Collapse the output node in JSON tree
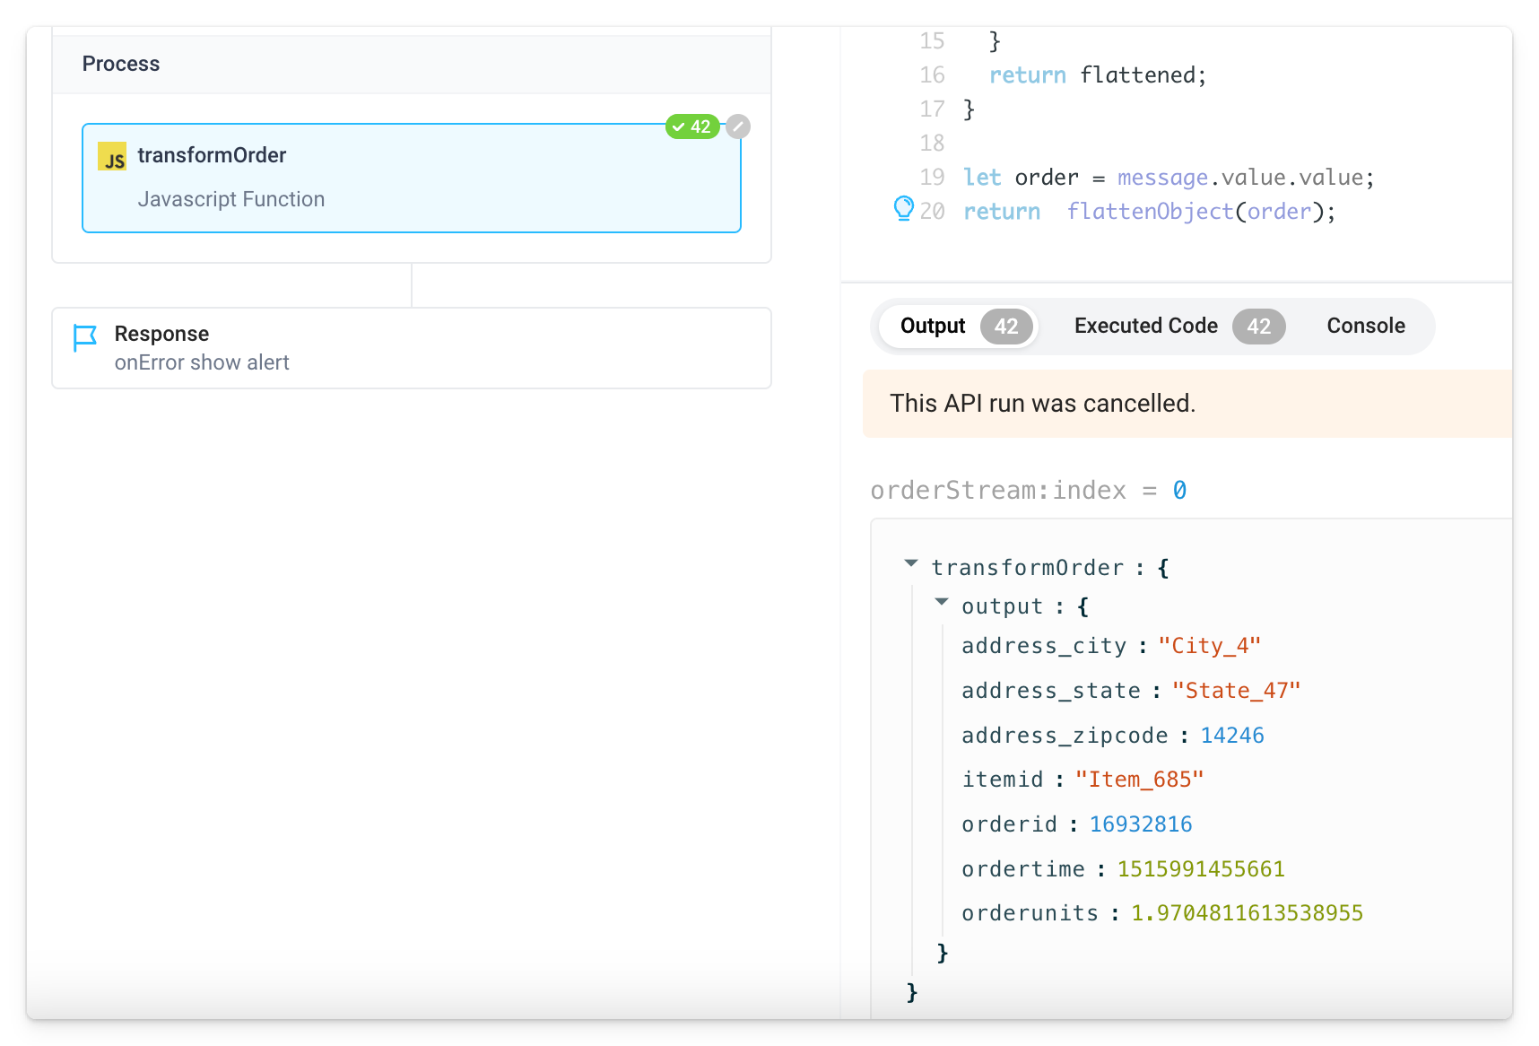The width and height of the screenshot is (1539, 1046). (942, 603)
